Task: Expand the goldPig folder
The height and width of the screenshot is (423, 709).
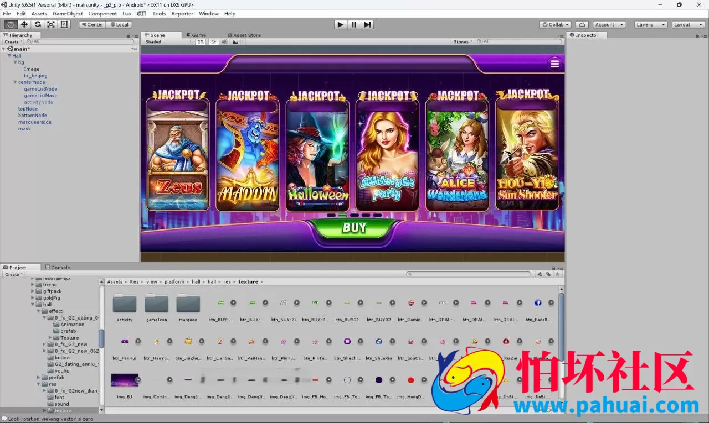Action: coord(33,298)
